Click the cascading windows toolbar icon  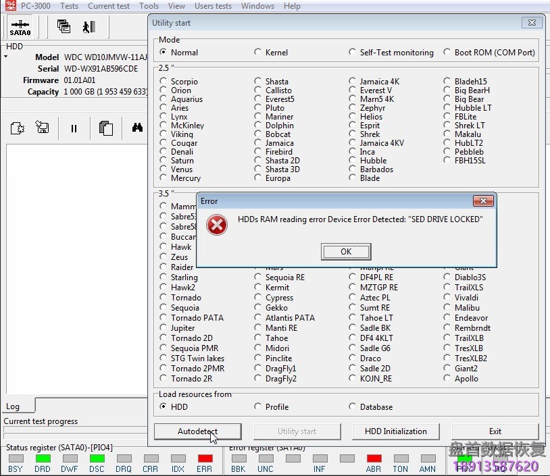pyautogui.click(x=64, y=27)
